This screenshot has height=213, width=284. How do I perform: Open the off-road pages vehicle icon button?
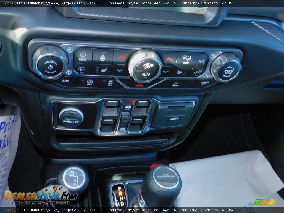pyautogui.click(x=175, y=84)
